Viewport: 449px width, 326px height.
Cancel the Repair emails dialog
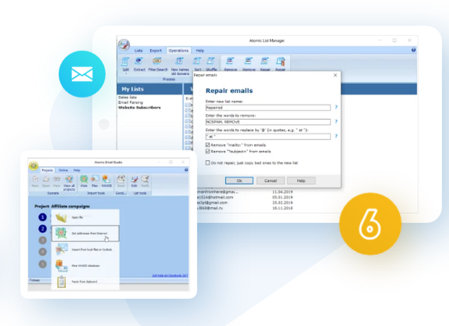(x=270, y=181)
